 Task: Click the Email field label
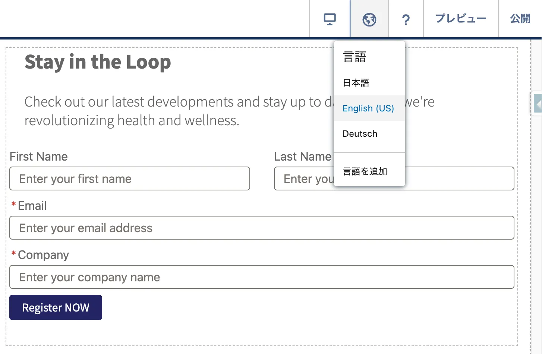click(x=32, y=206)
